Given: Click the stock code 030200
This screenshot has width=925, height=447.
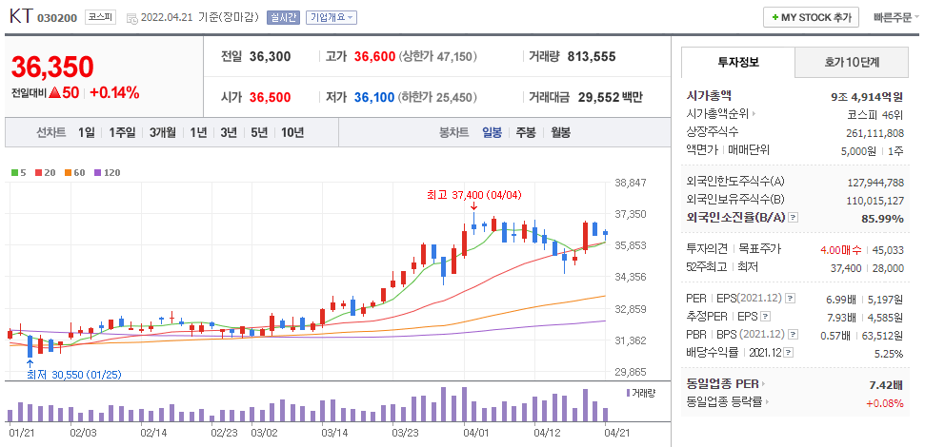Looking at the screenshot, I should click(x=57, y=18).
